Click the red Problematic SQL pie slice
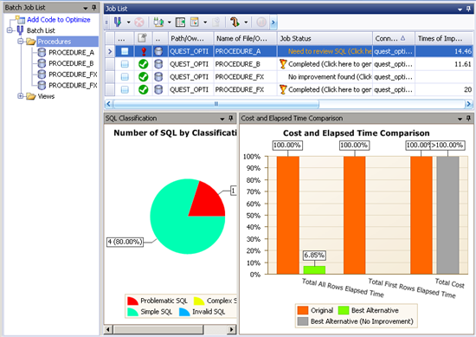 208,202
